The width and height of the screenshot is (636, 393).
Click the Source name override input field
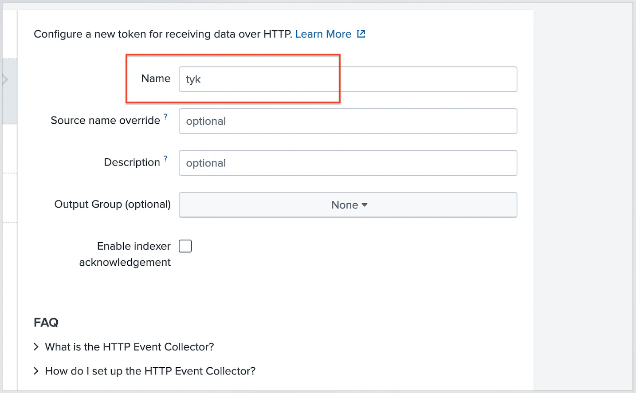click(348, 121)
